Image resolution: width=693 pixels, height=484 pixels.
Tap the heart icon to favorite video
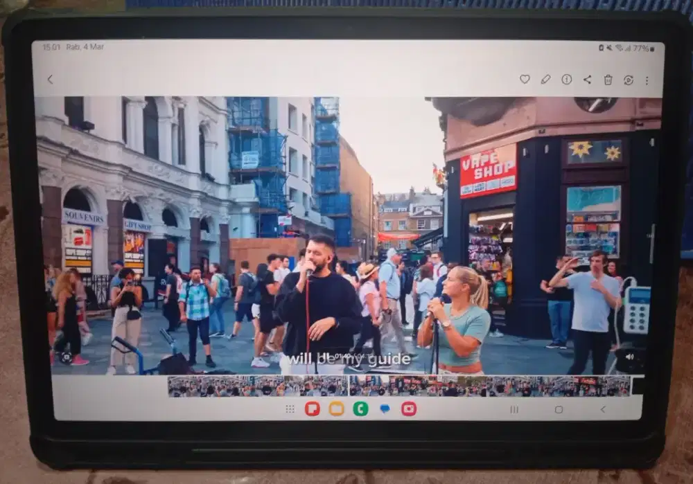pyautogui.click(x=525, y=80)
